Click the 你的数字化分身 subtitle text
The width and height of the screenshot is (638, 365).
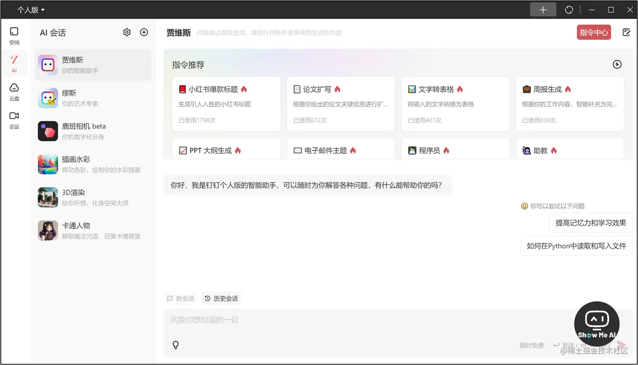[83, 137]
